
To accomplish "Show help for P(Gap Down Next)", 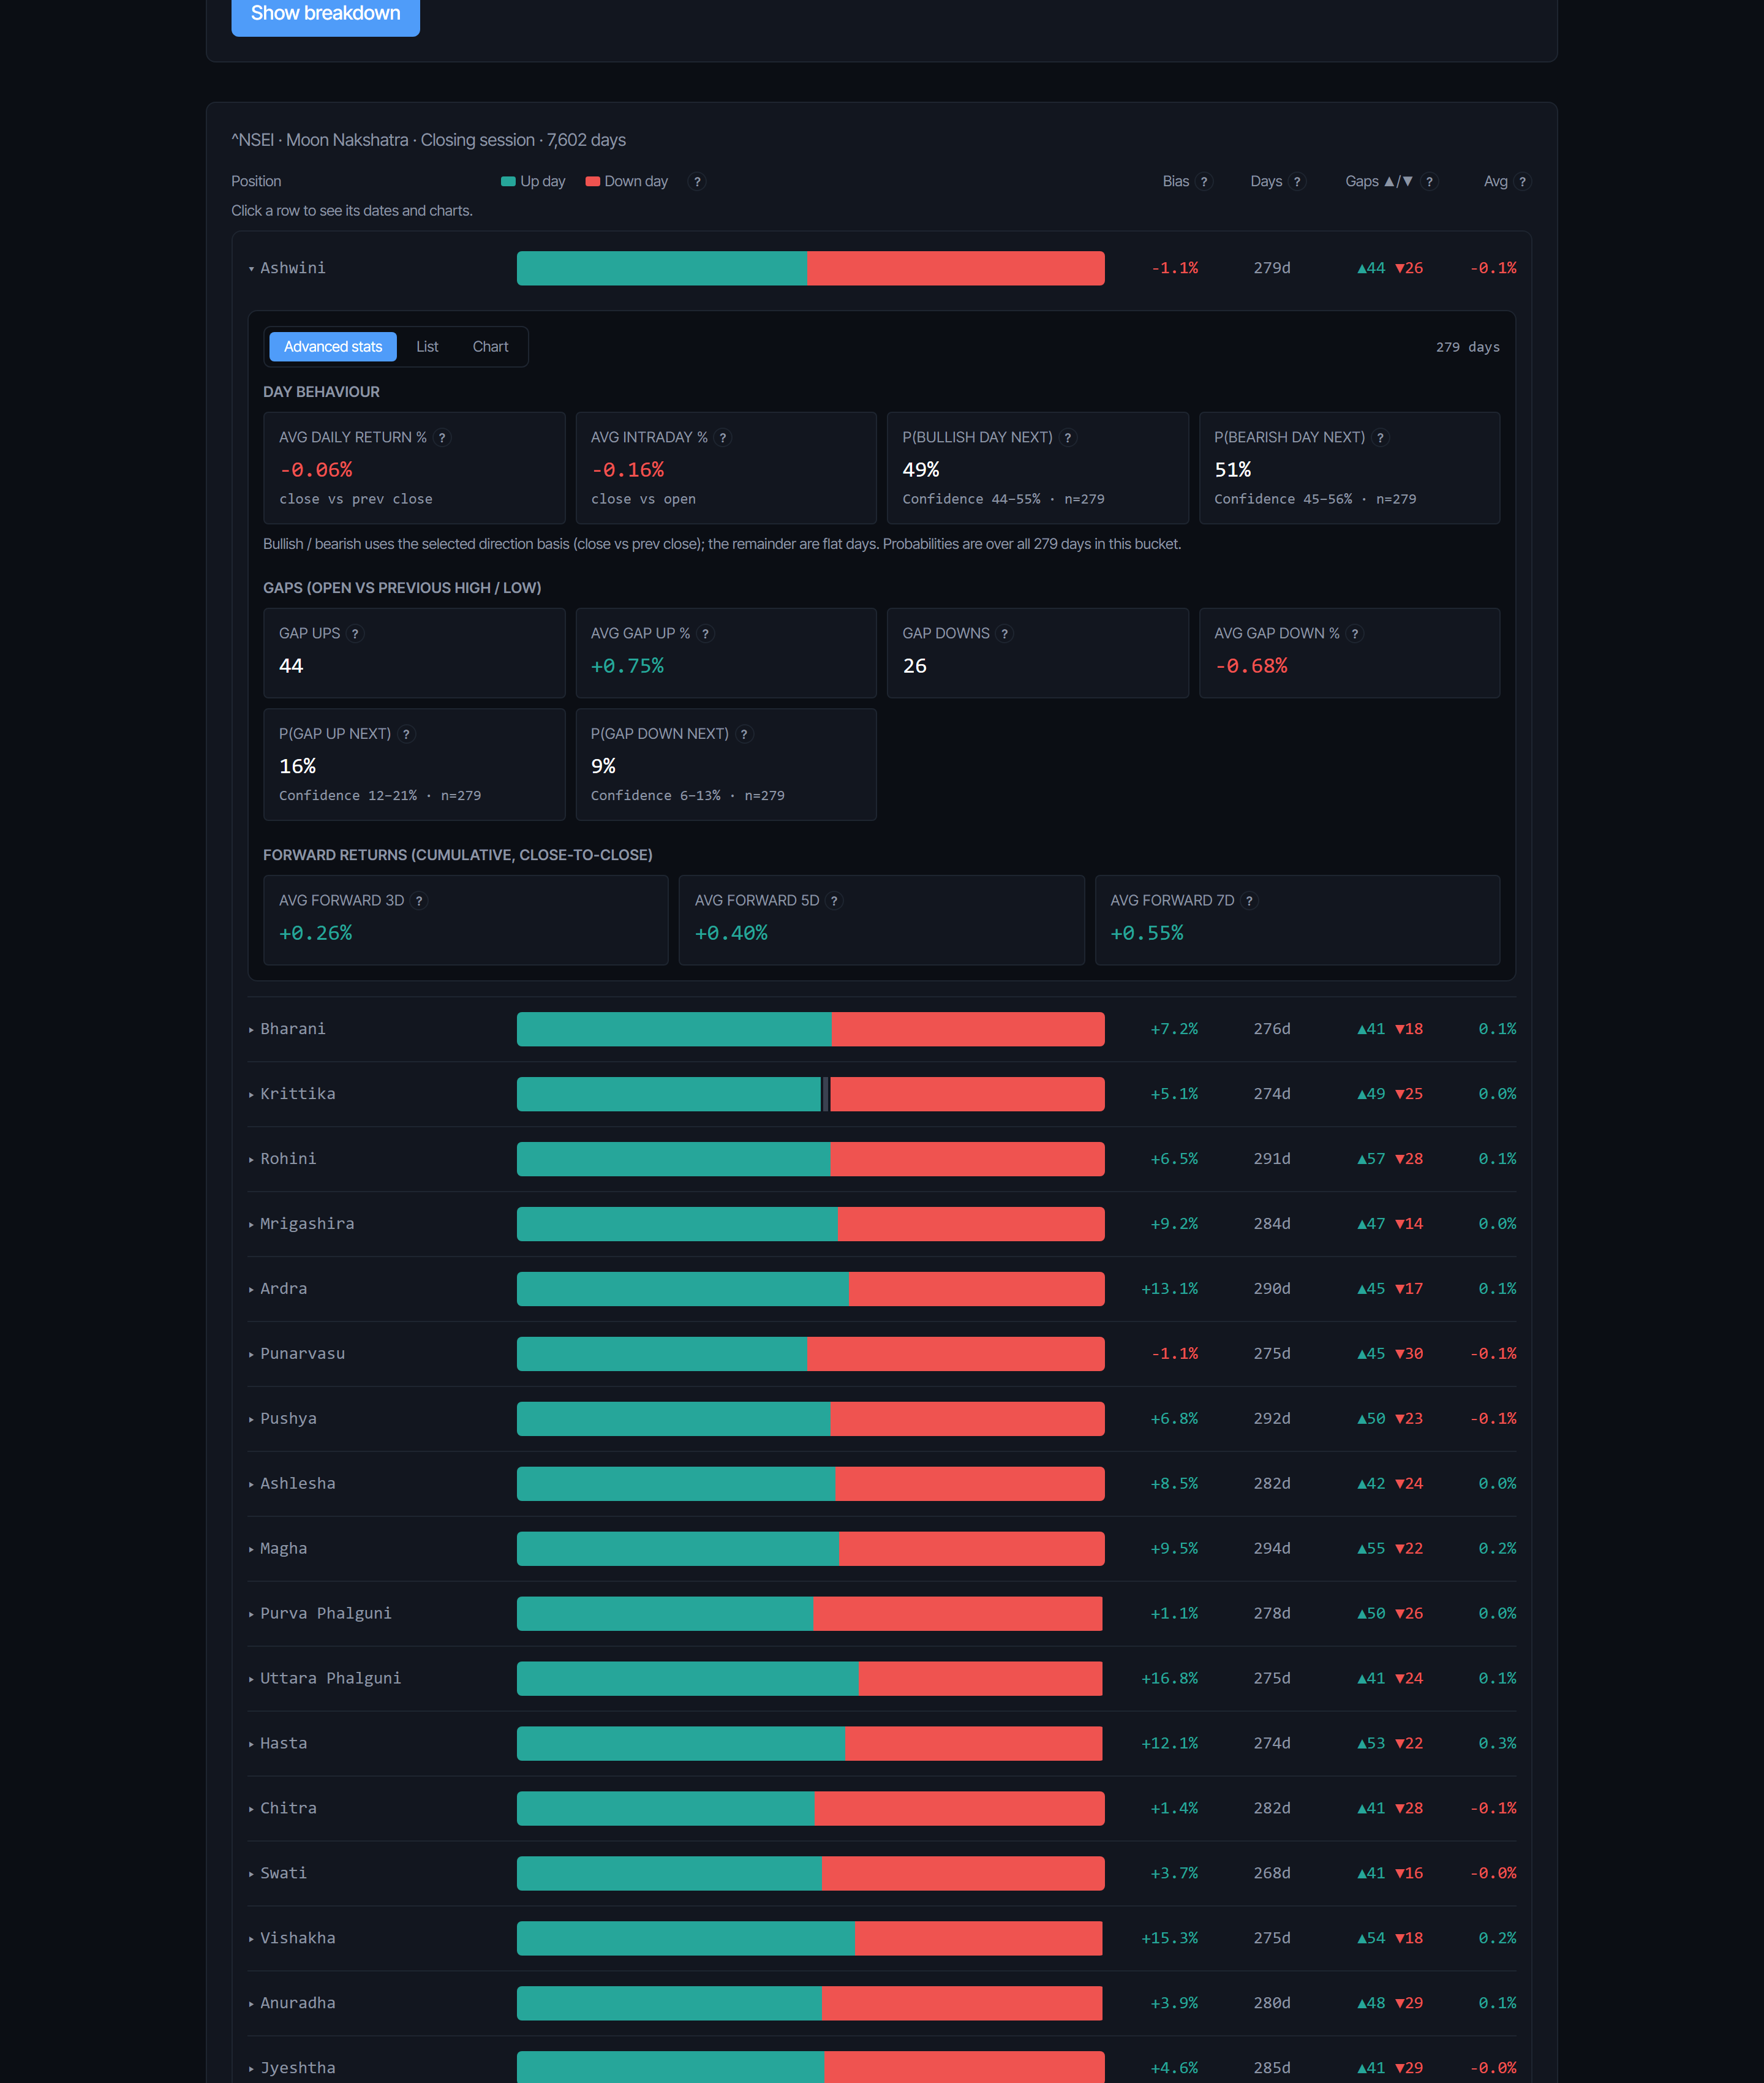I will [744, 734].
